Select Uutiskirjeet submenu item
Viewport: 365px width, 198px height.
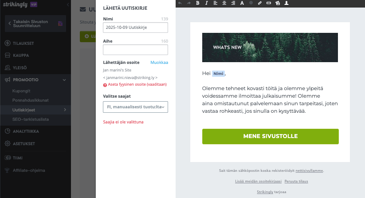pyautogui.click(x=24, y=110)
